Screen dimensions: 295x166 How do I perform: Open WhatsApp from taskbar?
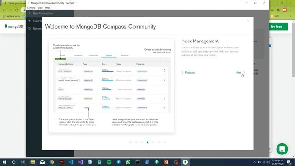click(x=128, y=162)
